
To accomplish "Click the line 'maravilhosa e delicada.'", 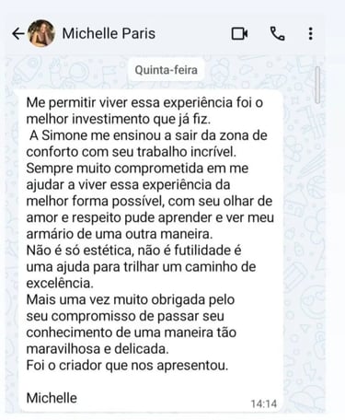I will click(98, 349).
